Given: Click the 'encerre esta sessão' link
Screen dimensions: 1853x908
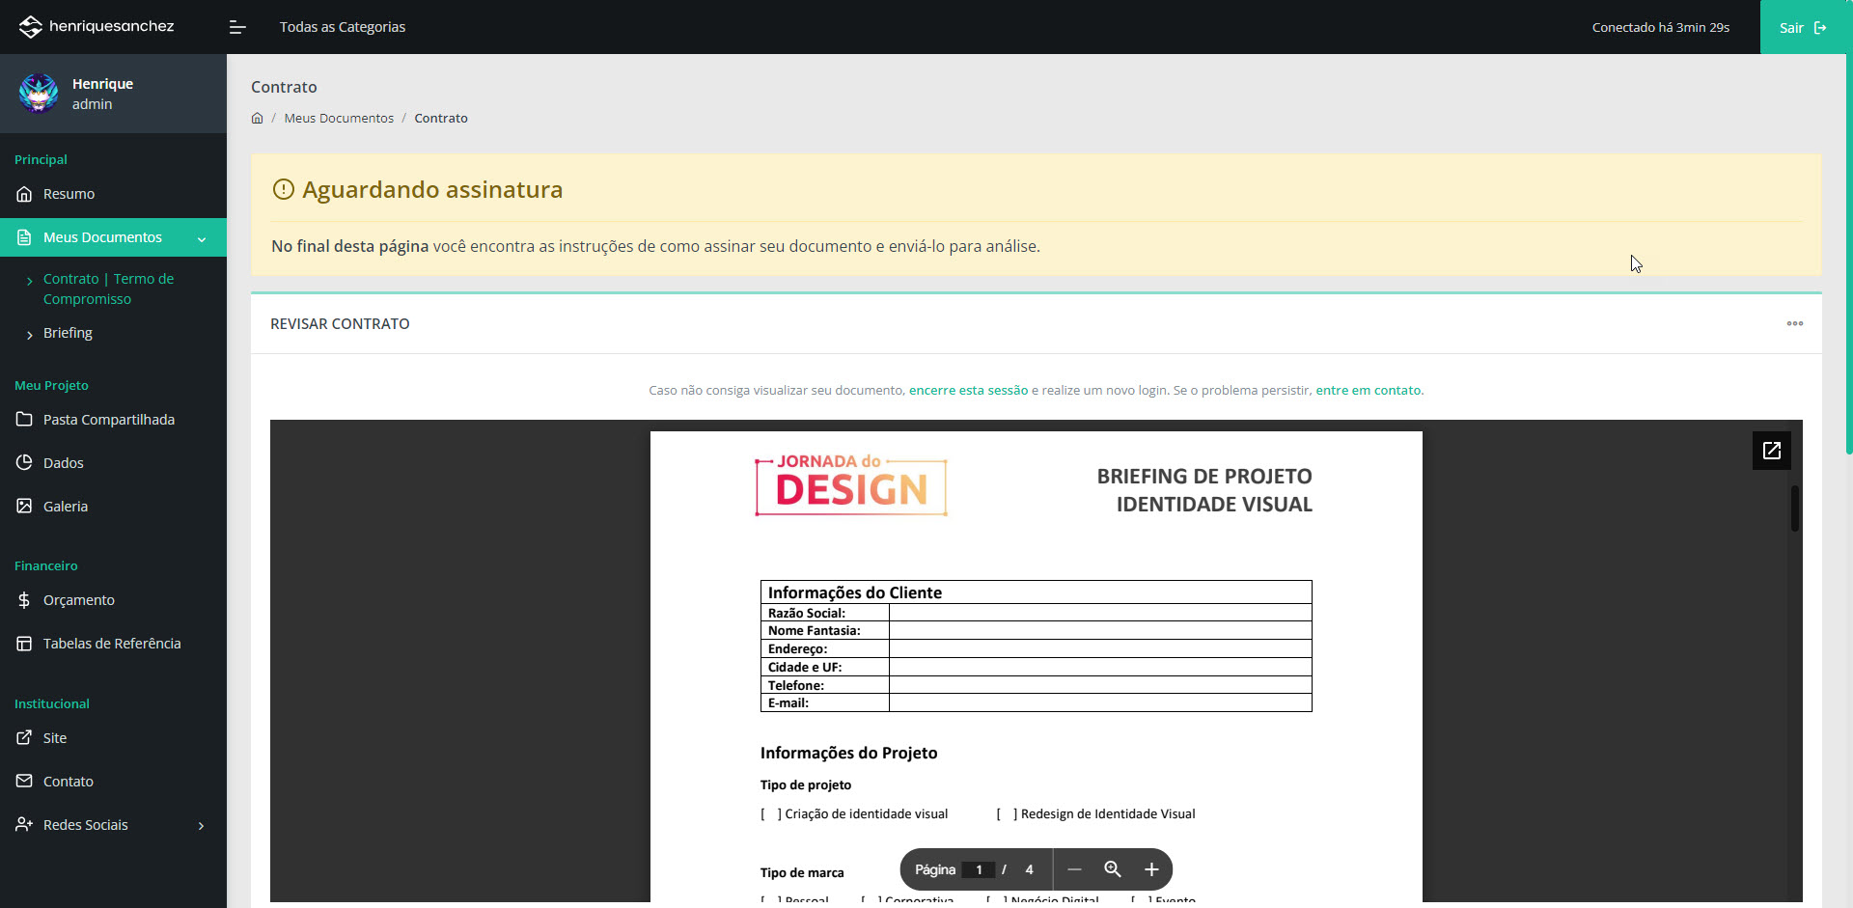Looking at the screenshot, I should (x=968, y=391).
